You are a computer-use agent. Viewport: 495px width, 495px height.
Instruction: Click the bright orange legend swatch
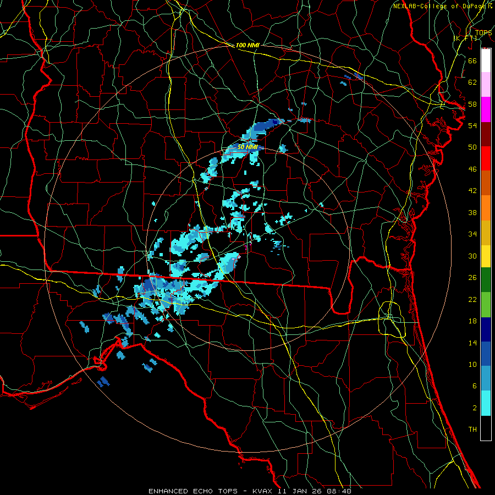pos(486,208)
